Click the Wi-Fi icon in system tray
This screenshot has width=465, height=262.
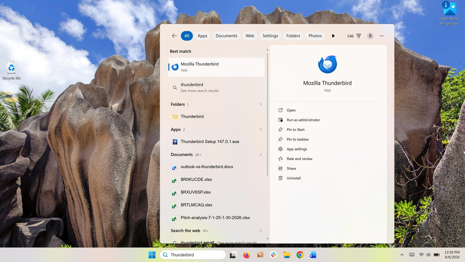tap(421, 255)
